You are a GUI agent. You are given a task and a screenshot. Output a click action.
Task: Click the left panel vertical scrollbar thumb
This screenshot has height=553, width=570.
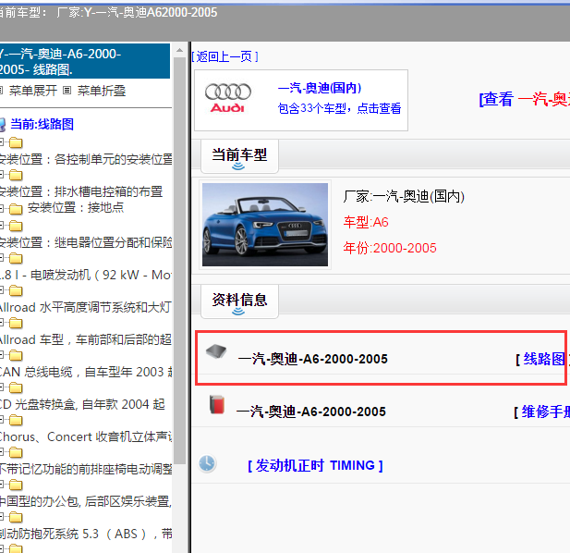pyautogui.click(x=179, y=261)
